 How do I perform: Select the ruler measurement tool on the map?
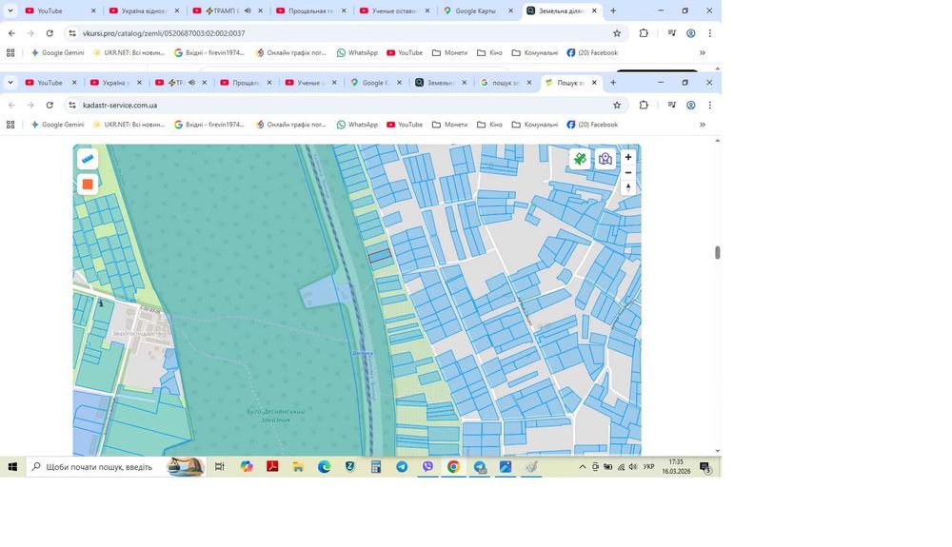(88, 159)
